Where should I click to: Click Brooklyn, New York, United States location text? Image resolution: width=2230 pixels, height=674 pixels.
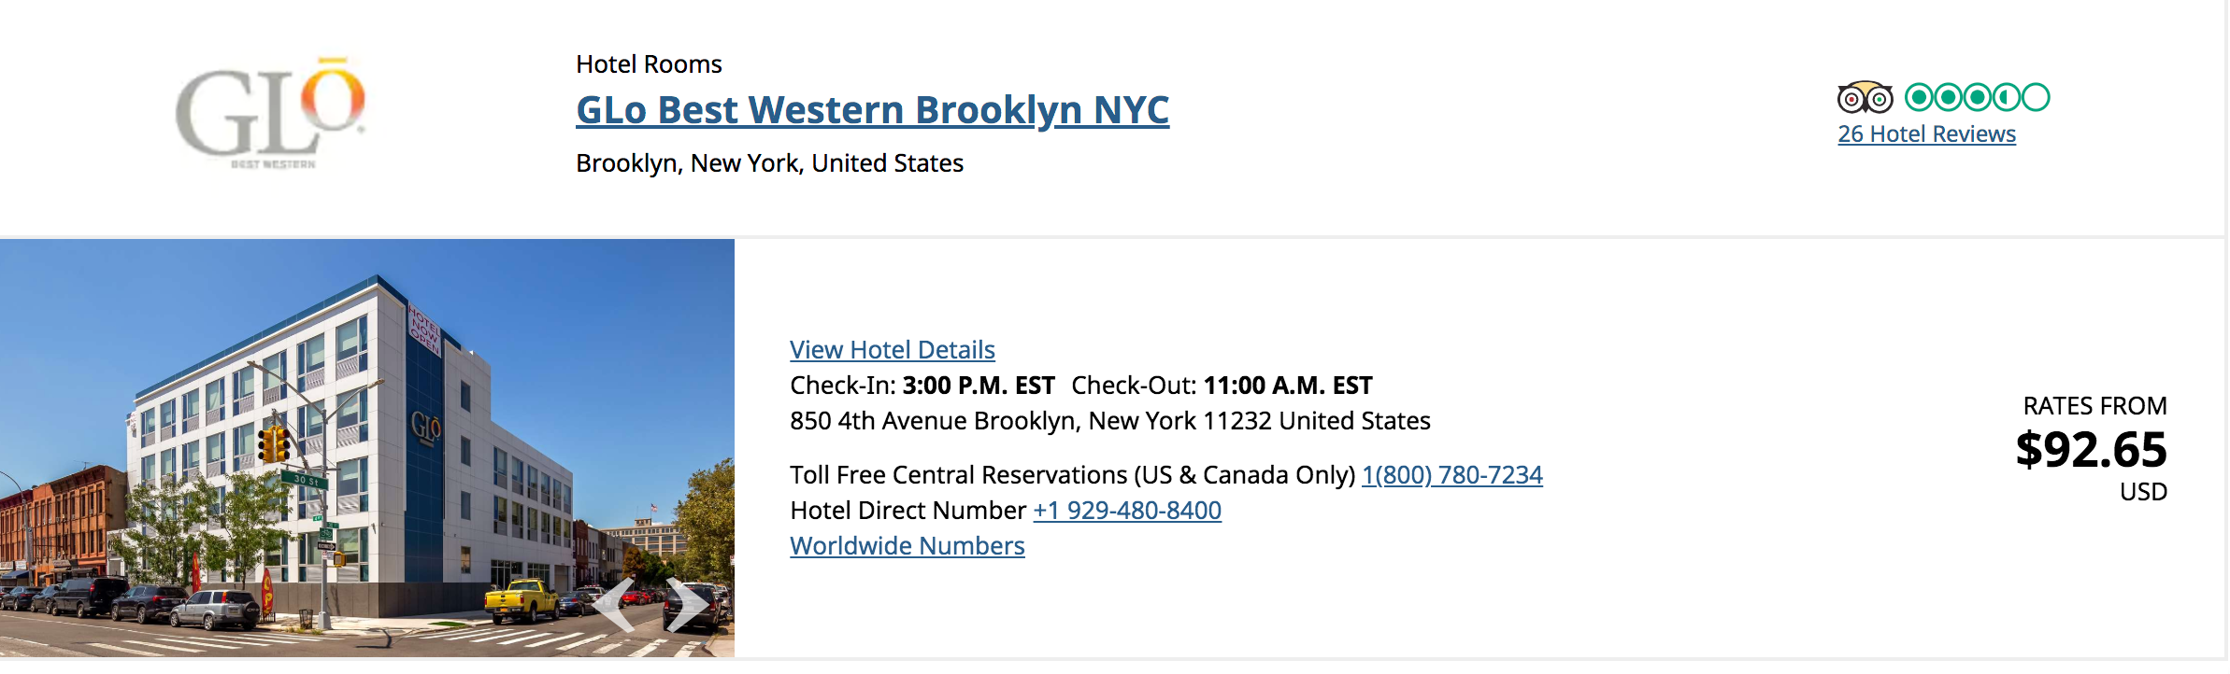tap(769, 163)
